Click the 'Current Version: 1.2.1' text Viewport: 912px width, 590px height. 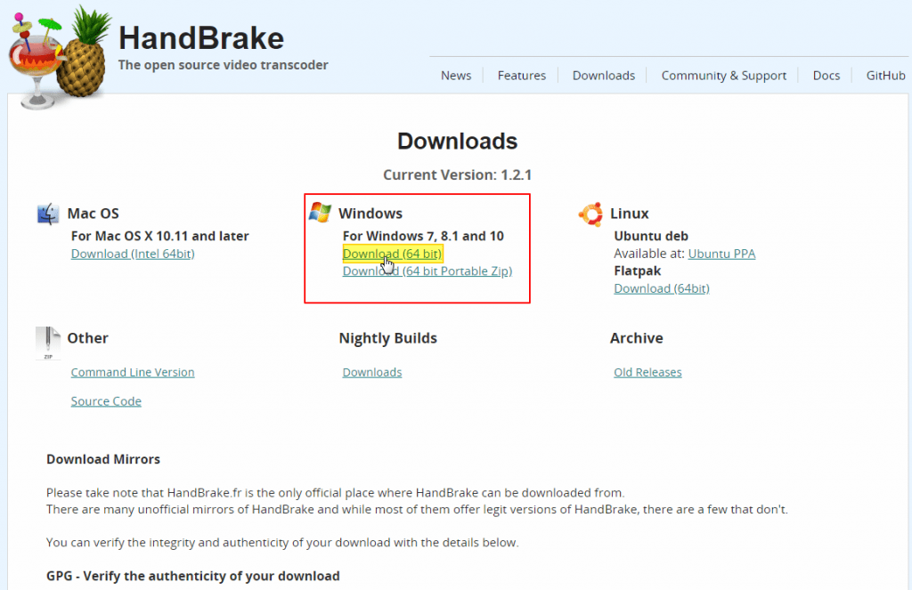coord(457,175)
